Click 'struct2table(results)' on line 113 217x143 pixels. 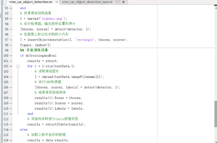(x=65, y=125)
